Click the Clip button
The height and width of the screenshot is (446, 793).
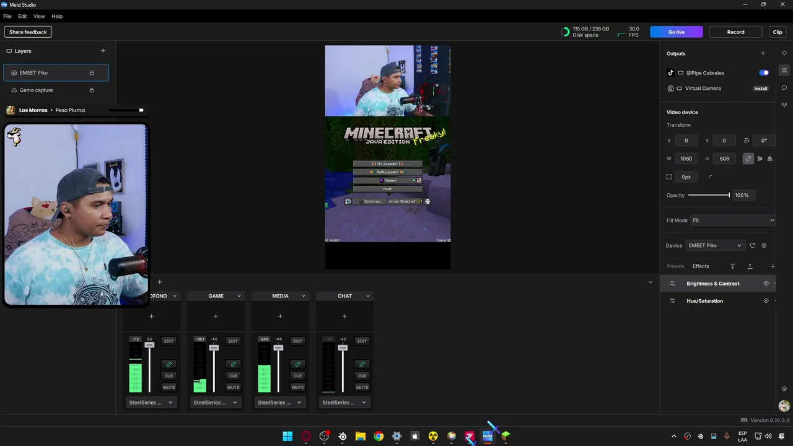[x=778, y=32]
